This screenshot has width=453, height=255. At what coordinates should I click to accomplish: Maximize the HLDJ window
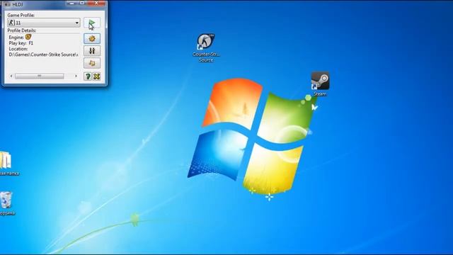[x=82, y=3]
